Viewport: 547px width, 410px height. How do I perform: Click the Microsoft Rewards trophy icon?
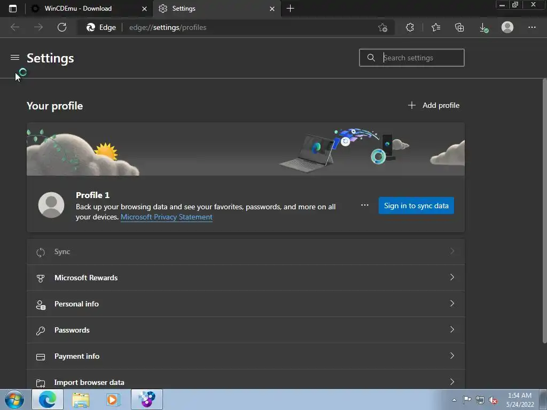coord(41,278)
